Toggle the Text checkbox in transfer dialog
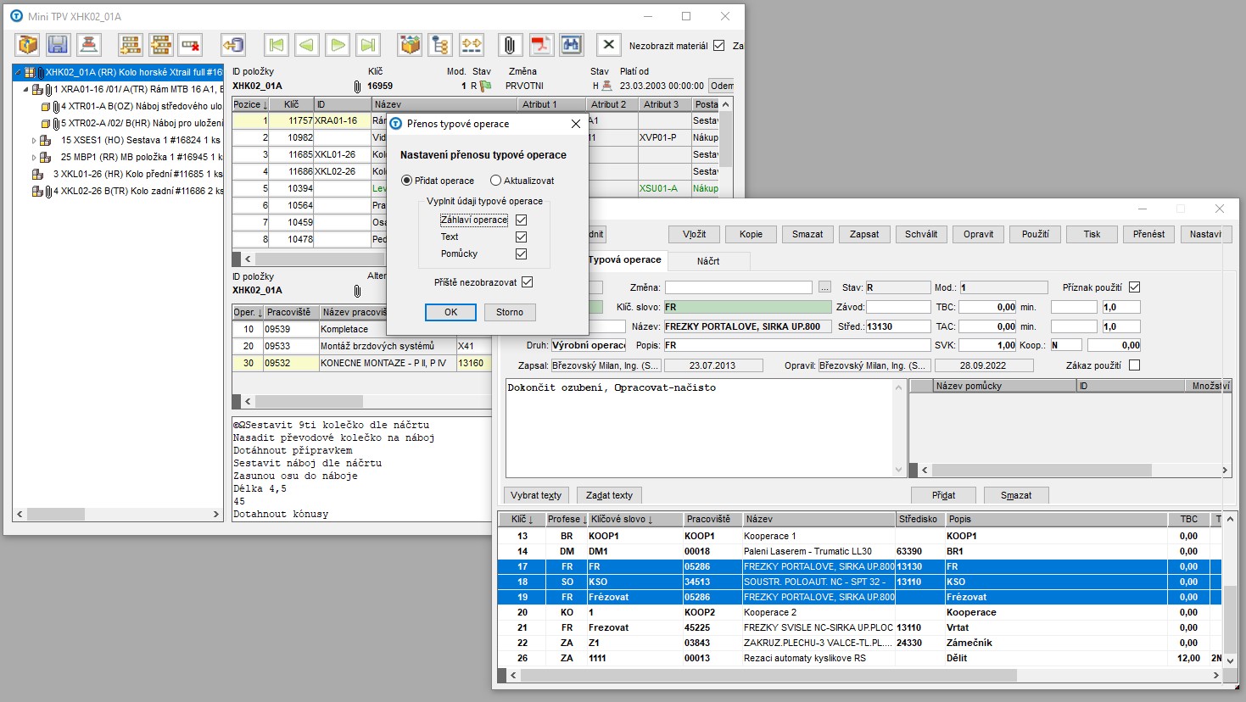Viewport: 1246px width, 702px height. (521, 237)
